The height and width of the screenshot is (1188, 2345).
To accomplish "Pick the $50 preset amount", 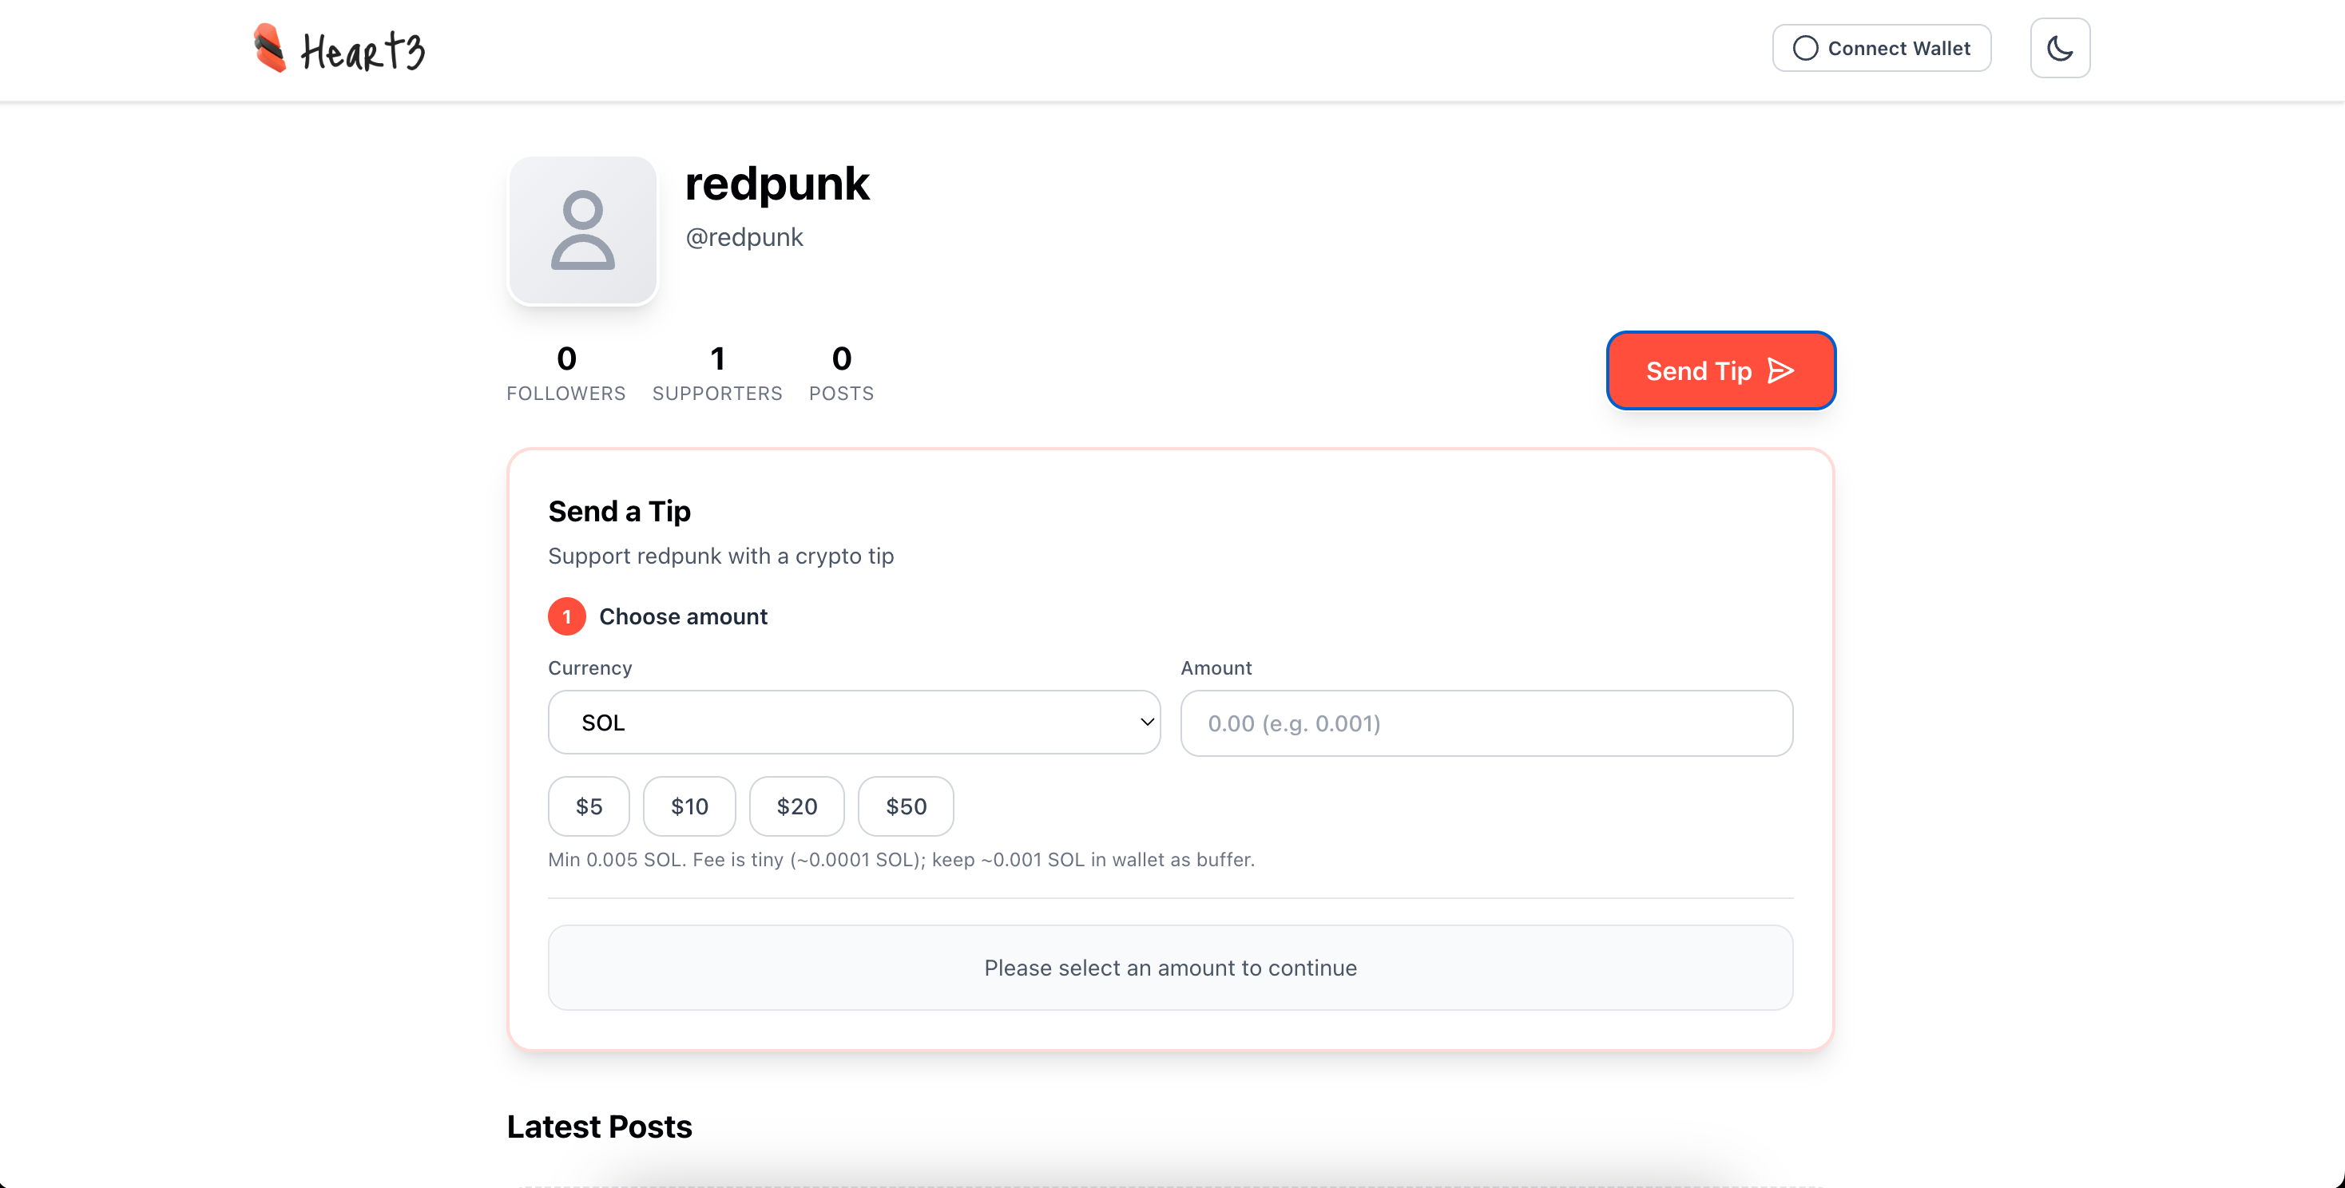I will (x=906, y=806).
